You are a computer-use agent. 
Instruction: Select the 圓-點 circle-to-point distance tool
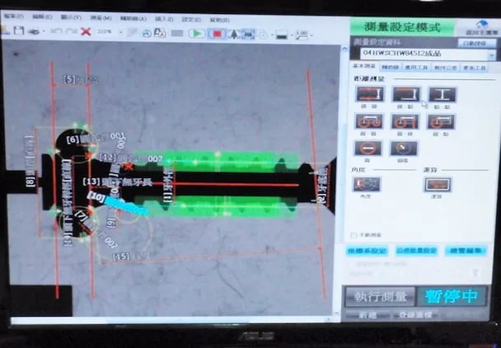click(x=441, y=122)
